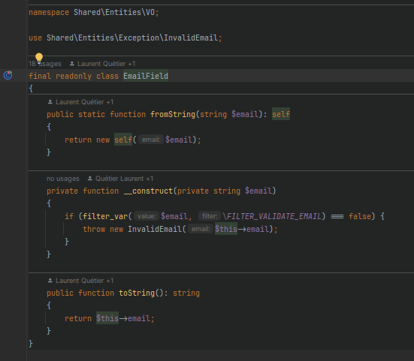The width and height of the screenshot is (414, 361).
Task: Click the "email:" hint in InvalidEmail call
Action: (x=201, y=229)
